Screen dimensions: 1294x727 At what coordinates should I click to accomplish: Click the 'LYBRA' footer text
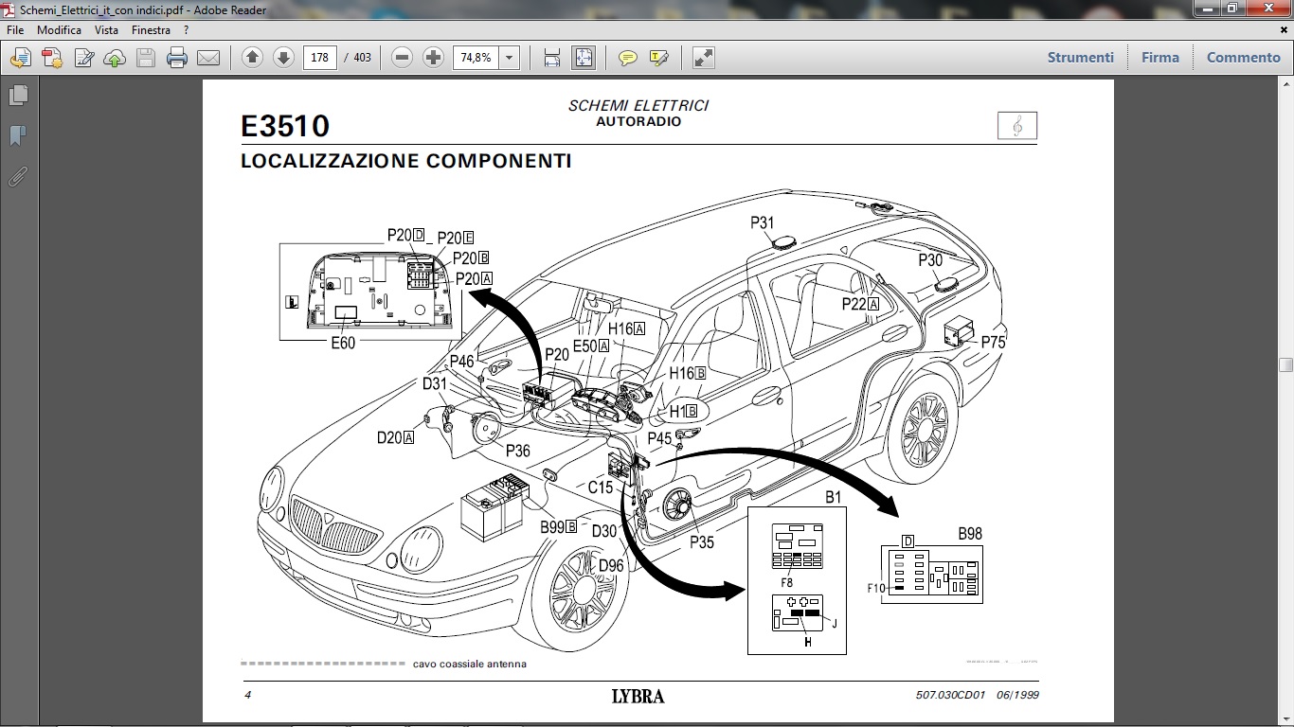click(x=638, y=697)
